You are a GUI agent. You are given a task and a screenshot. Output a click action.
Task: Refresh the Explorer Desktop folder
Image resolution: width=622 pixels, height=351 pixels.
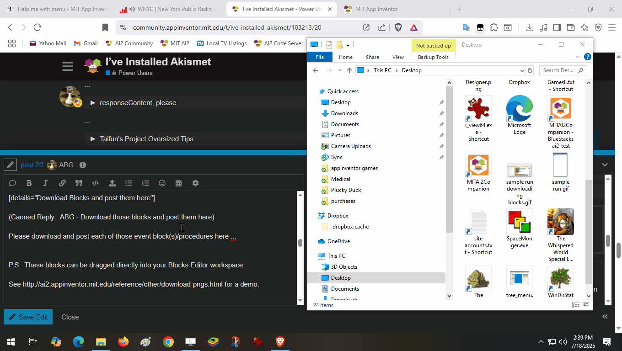click(x=530, y=70)
